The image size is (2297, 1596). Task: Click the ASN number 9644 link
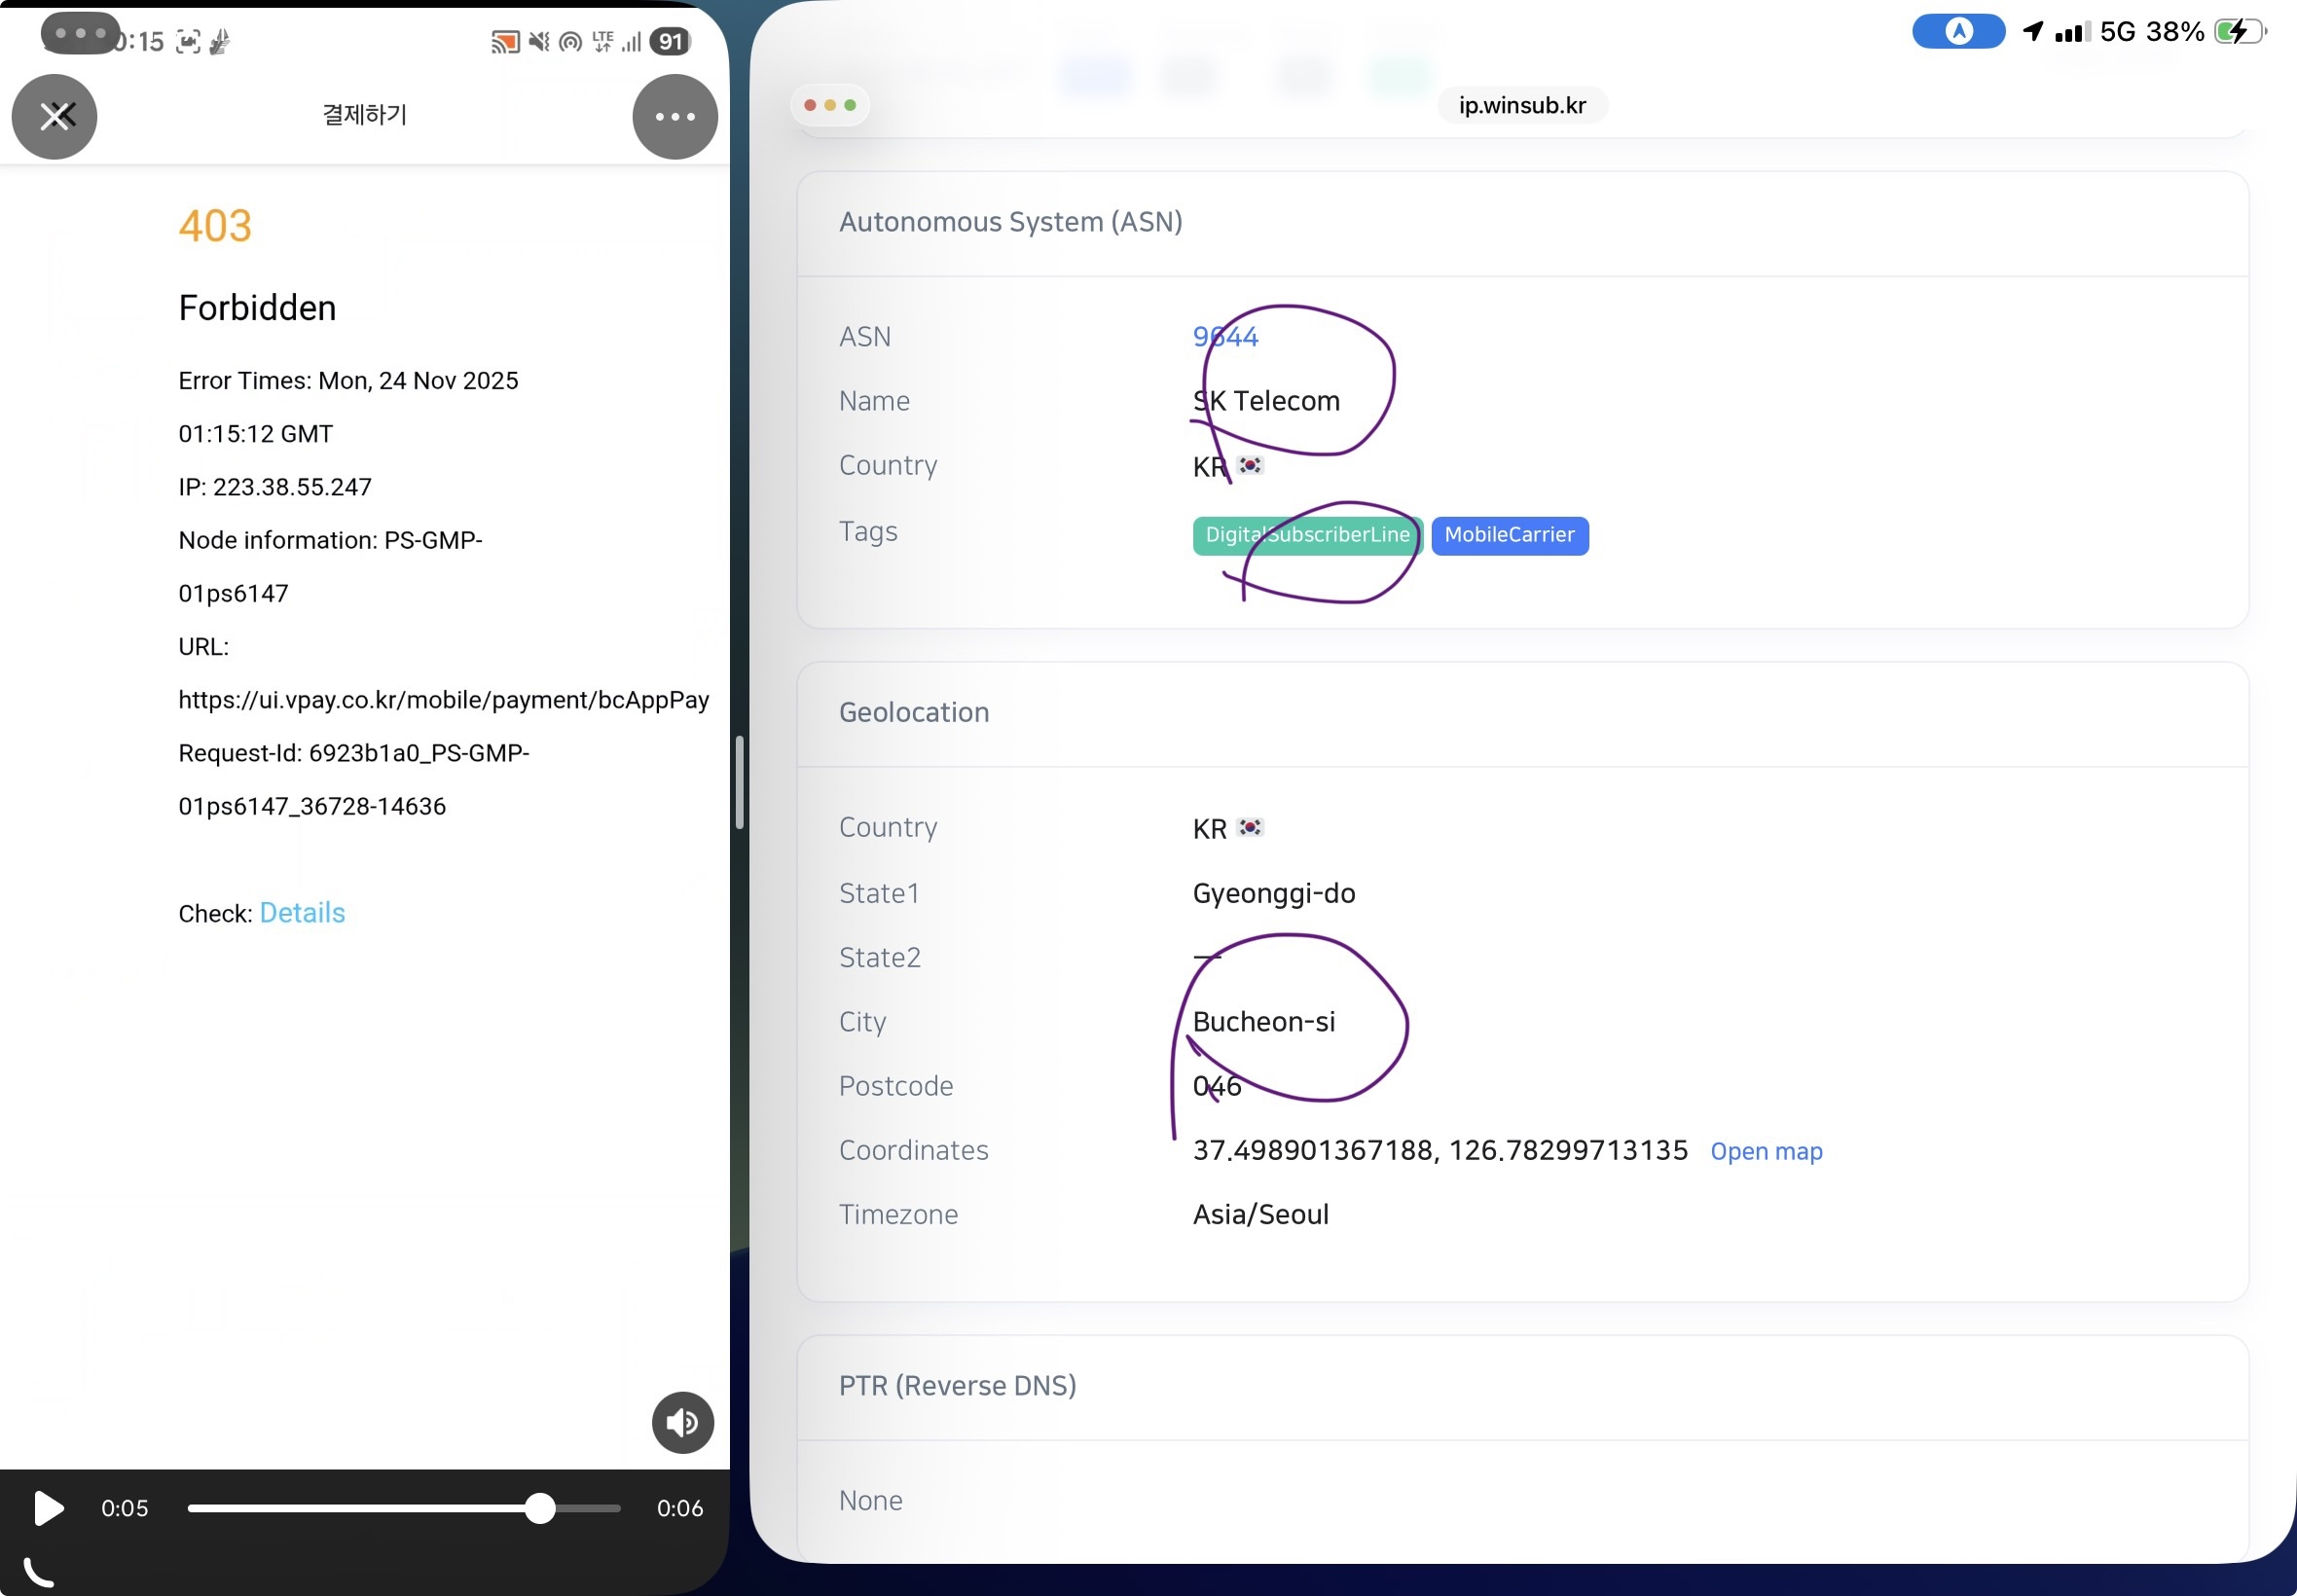tap(1225, 337)
